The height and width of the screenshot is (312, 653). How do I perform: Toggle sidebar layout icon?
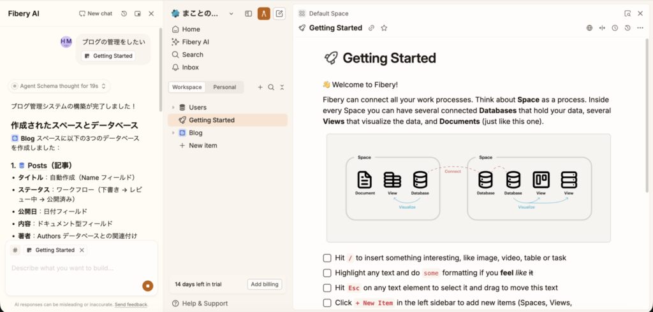(249, 14)
